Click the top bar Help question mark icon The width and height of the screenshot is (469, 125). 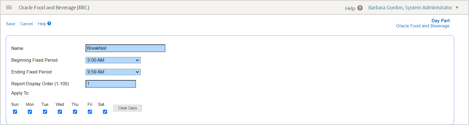click(360, 8)
